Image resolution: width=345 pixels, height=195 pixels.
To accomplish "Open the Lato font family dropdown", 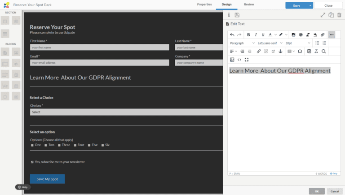I will [x=270, y=43].
